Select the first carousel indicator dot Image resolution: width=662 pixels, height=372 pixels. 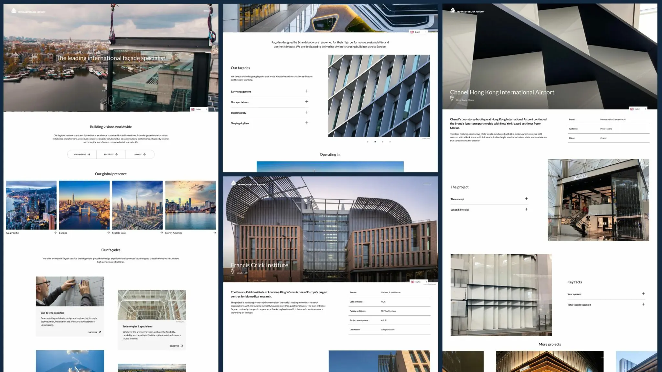pos(367,142)
